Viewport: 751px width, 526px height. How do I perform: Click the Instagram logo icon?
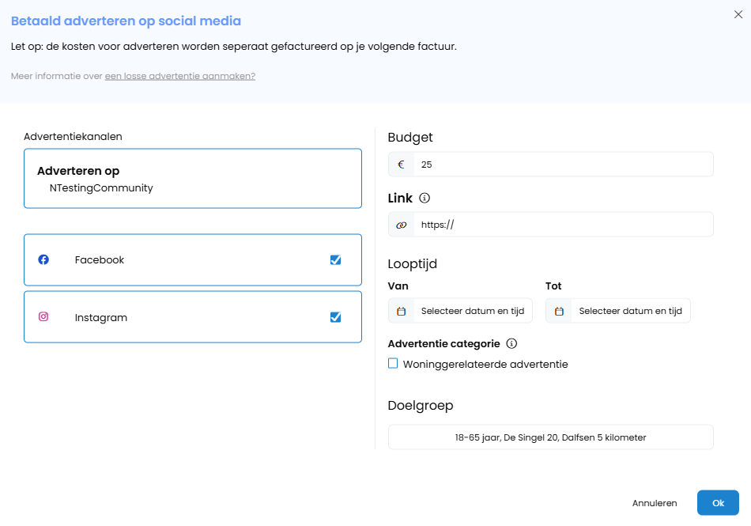point(43,317)
